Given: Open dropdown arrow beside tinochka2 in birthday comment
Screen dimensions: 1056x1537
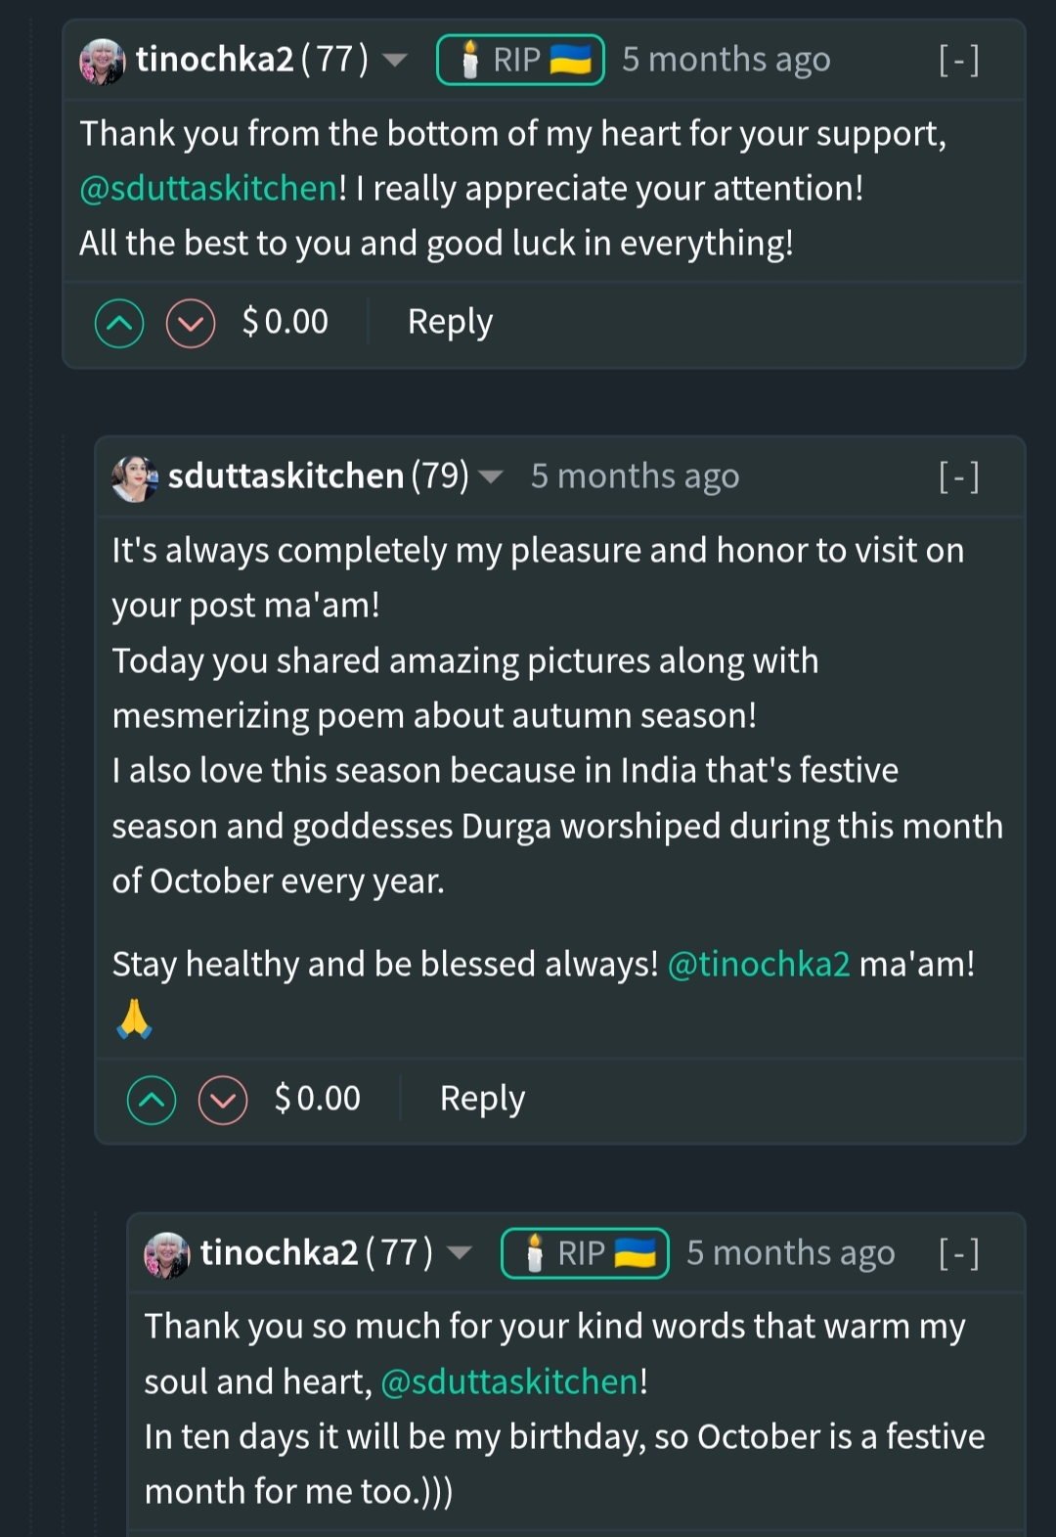Looking at the screenshot, I should [460, 1253].
